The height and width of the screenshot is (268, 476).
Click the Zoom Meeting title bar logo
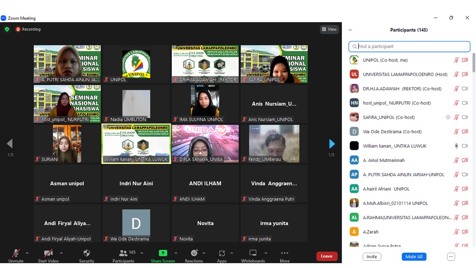pos(4,18)
